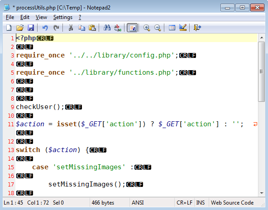268x210 pixels.
Task: Open the Replace dialog icon
Action: pyautogui.click(x=118, y=28)
